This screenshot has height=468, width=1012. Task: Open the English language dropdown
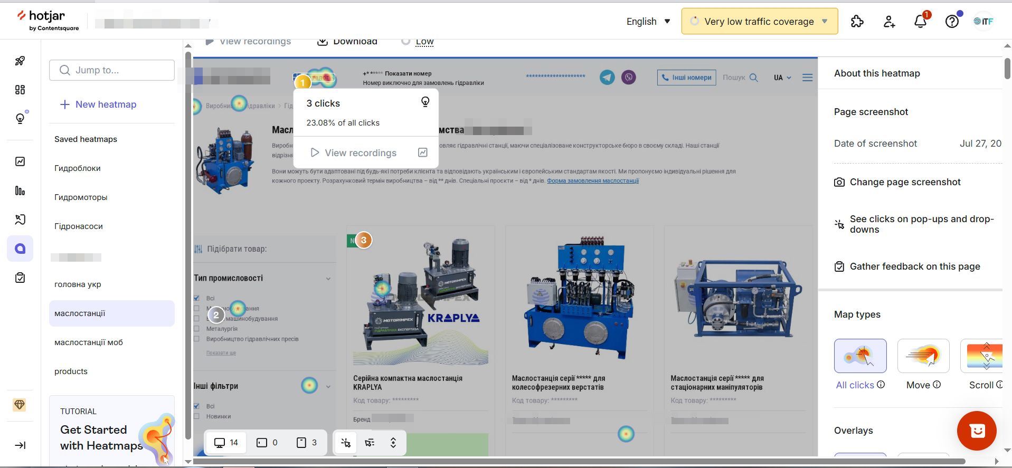[x=648, y=22]
